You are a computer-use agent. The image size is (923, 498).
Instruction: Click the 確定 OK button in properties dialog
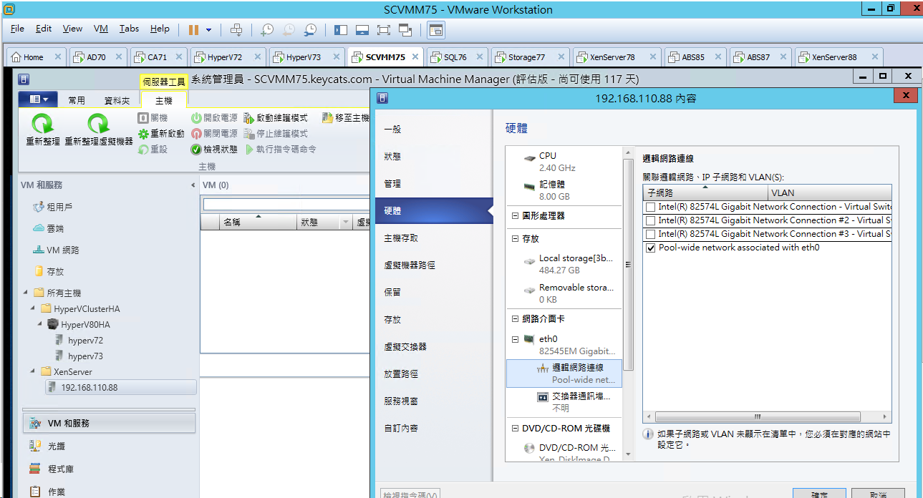click(819, 494)
